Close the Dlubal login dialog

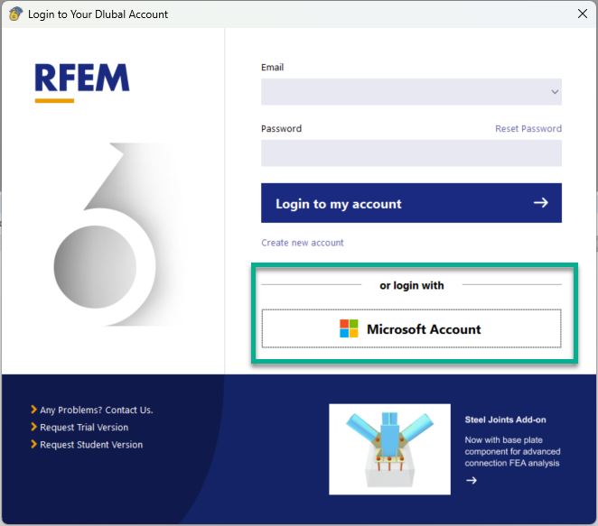(x=583, y=14)
